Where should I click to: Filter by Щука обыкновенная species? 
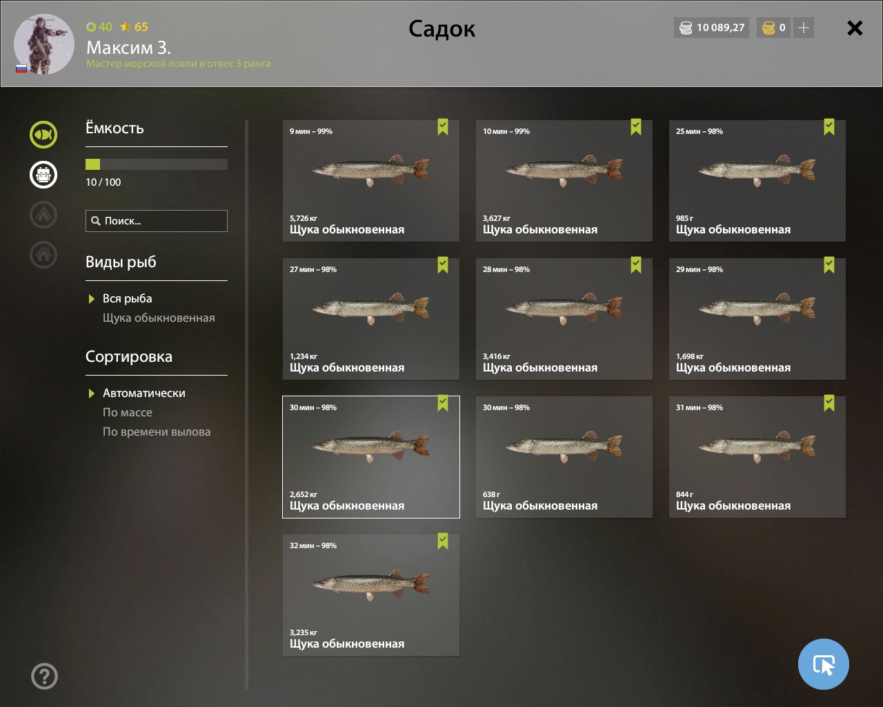coord(159,318)
